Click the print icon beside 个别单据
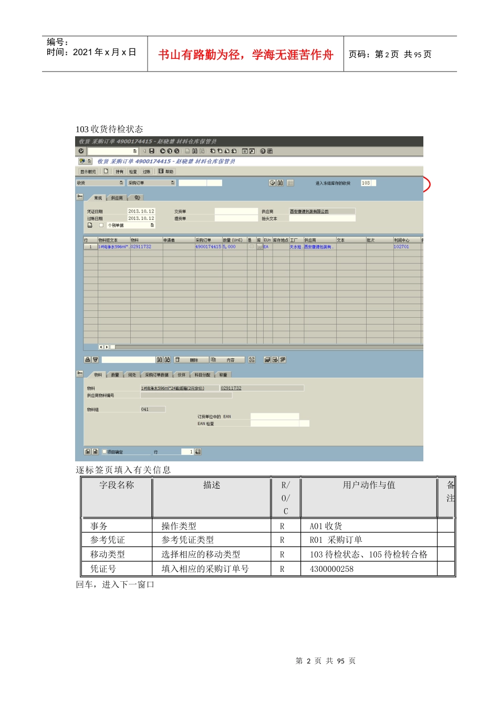 pyautogui.click(x=90, y=225)
